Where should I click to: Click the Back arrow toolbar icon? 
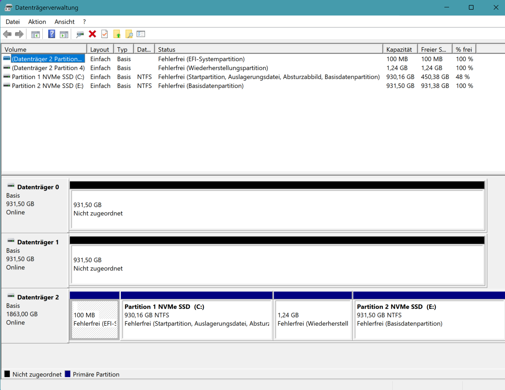(7, 34)
